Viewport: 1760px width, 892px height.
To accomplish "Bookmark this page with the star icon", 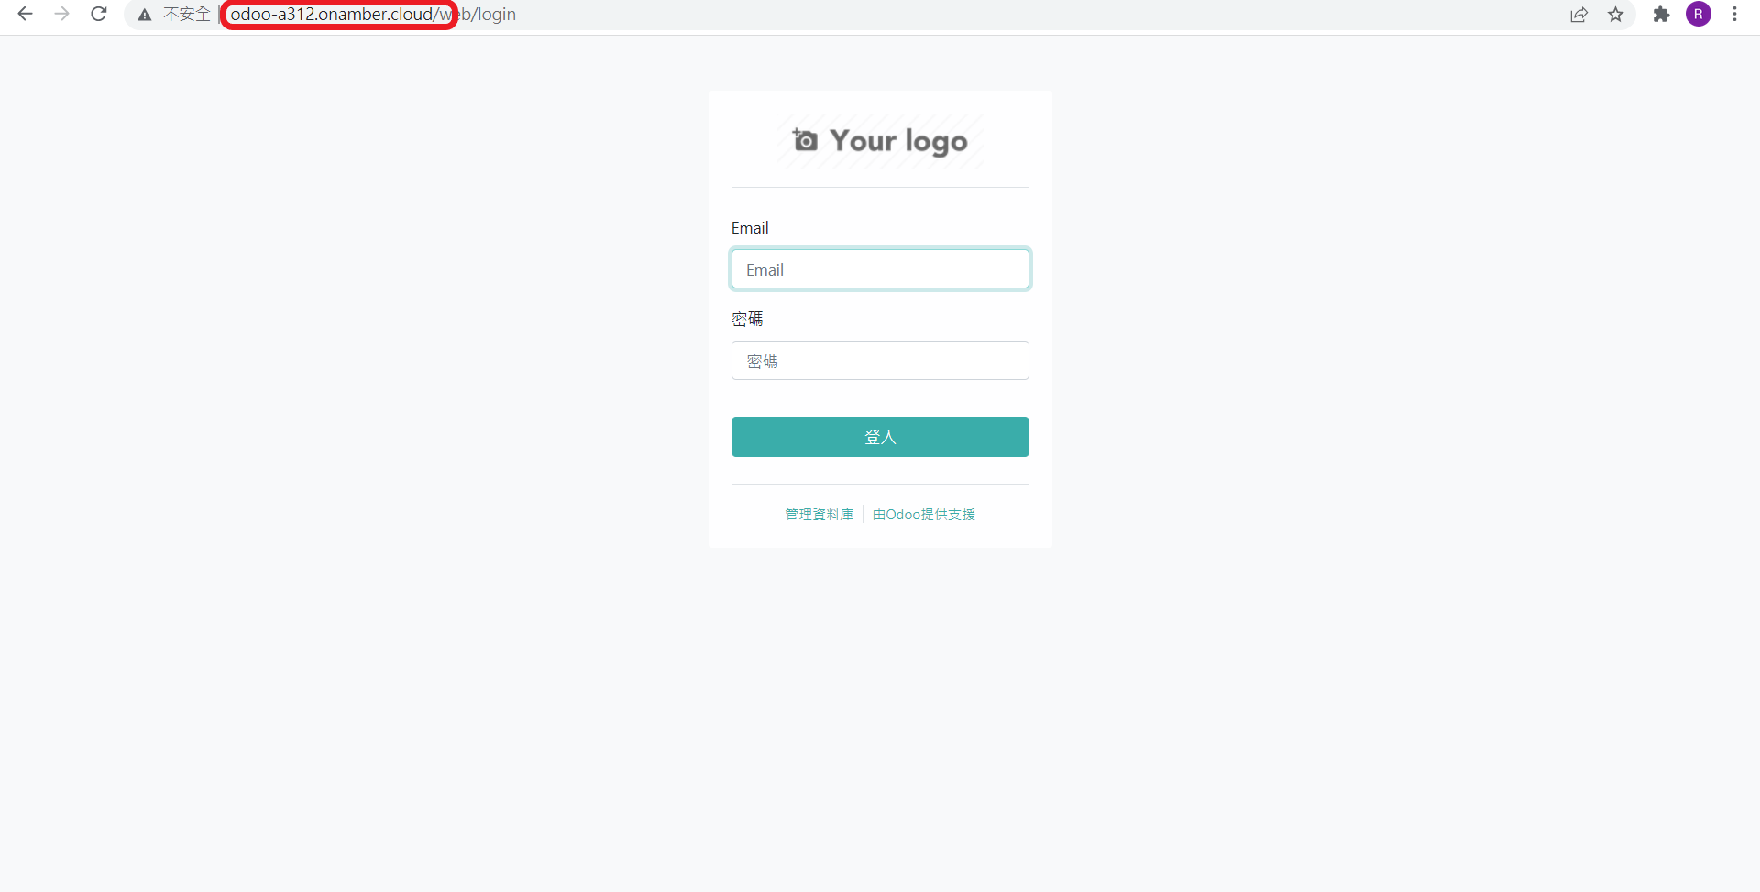I will tap(1615, 15).
